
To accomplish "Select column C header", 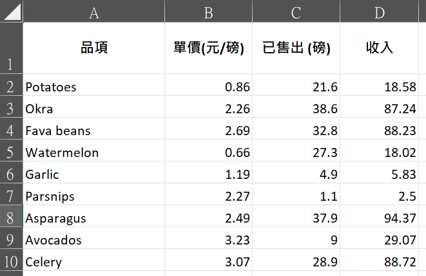I will (x=296, y=11).
